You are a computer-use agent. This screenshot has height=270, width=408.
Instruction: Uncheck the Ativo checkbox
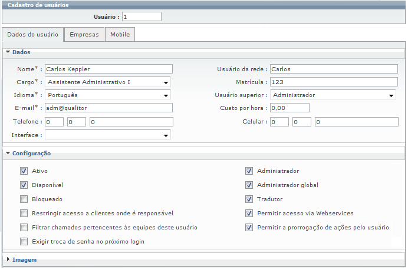[24, 171]
